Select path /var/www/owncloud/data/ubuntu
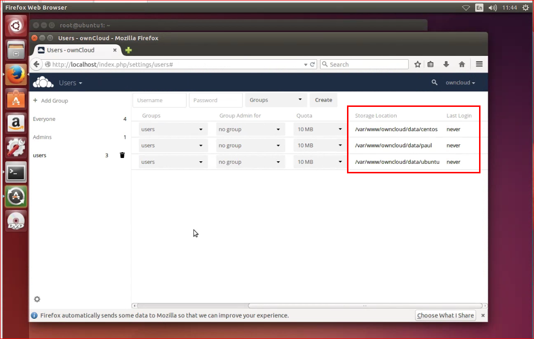534x339 pixels. pos(397,162)
